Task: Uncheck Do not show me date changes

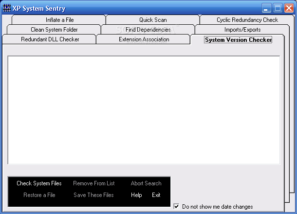Action: [176, 206]
